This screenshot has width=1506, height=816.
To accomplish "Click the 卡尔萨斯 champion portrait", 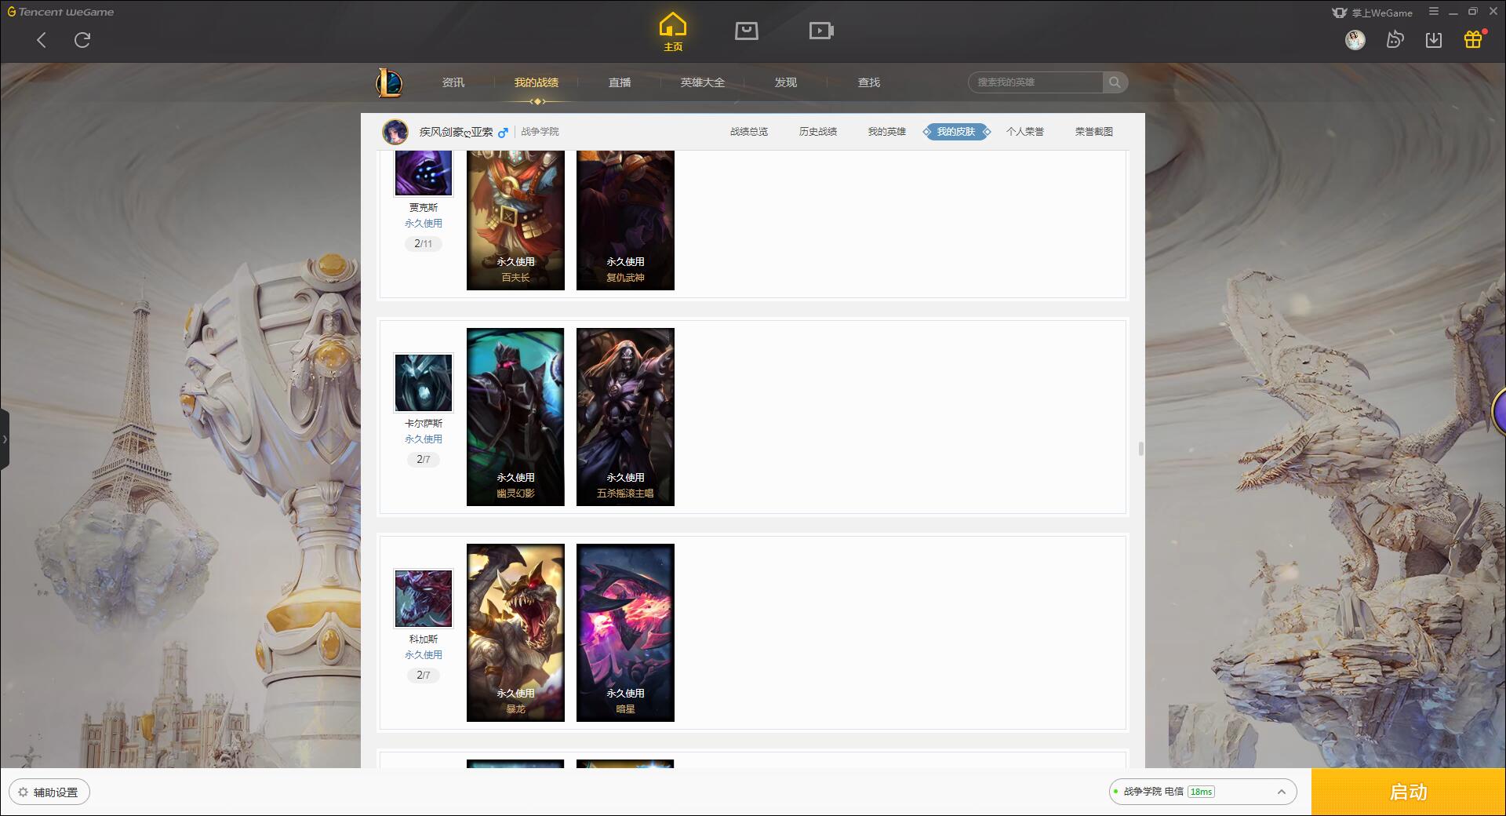I will tap(424, 383).
